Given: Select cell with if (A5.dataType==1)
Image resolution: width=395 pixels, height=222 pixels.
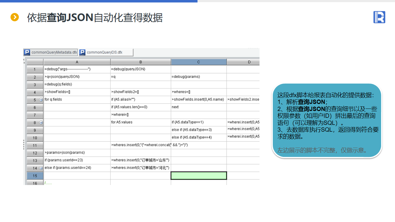Looking at the screenshot, I should pyautogui.click(x=199, y=122).
